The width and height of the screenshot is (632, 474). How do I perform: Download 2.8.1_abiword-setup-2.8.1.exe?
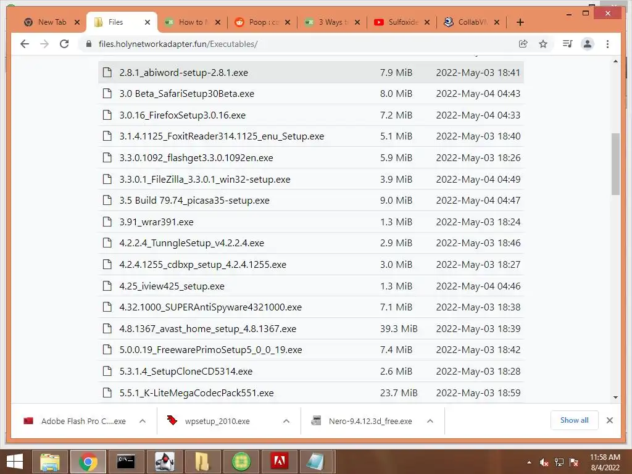(x=183, y=73)
